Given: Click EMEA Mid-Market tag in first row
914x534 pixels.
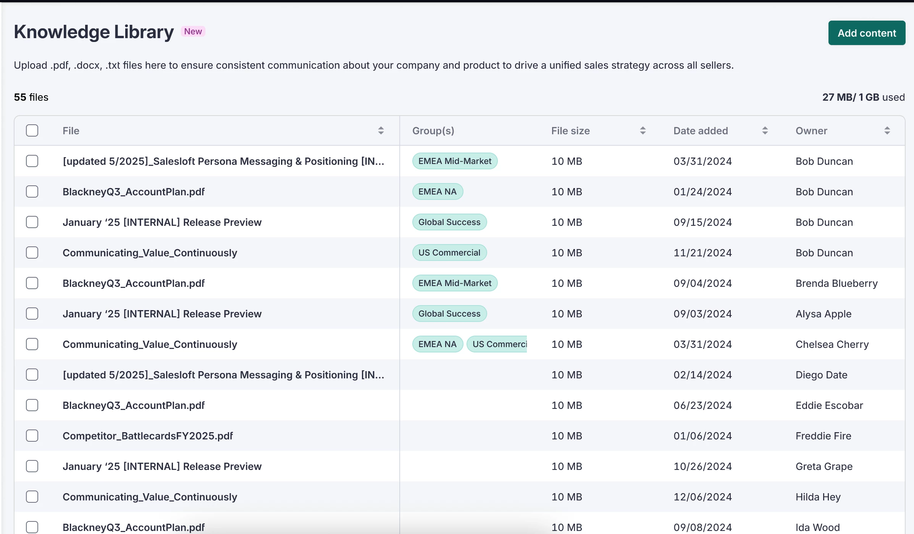Looking at the screenshot, I should 454,161.
